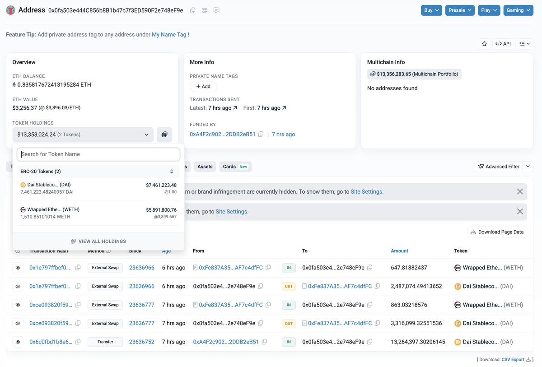
Task: Click the star icon to favorite this address
Action: click(x=484, y=44)
